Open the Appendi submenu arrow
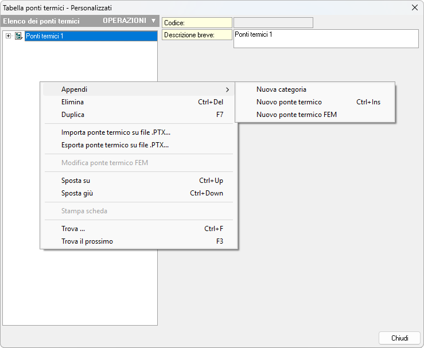The width and height of the screenshot is (424, 348). (x=227, y=89)
